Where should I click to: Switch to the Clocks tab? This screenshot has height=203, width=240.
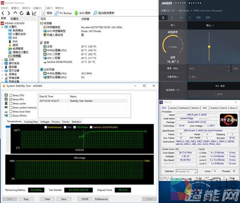[66, 122]
